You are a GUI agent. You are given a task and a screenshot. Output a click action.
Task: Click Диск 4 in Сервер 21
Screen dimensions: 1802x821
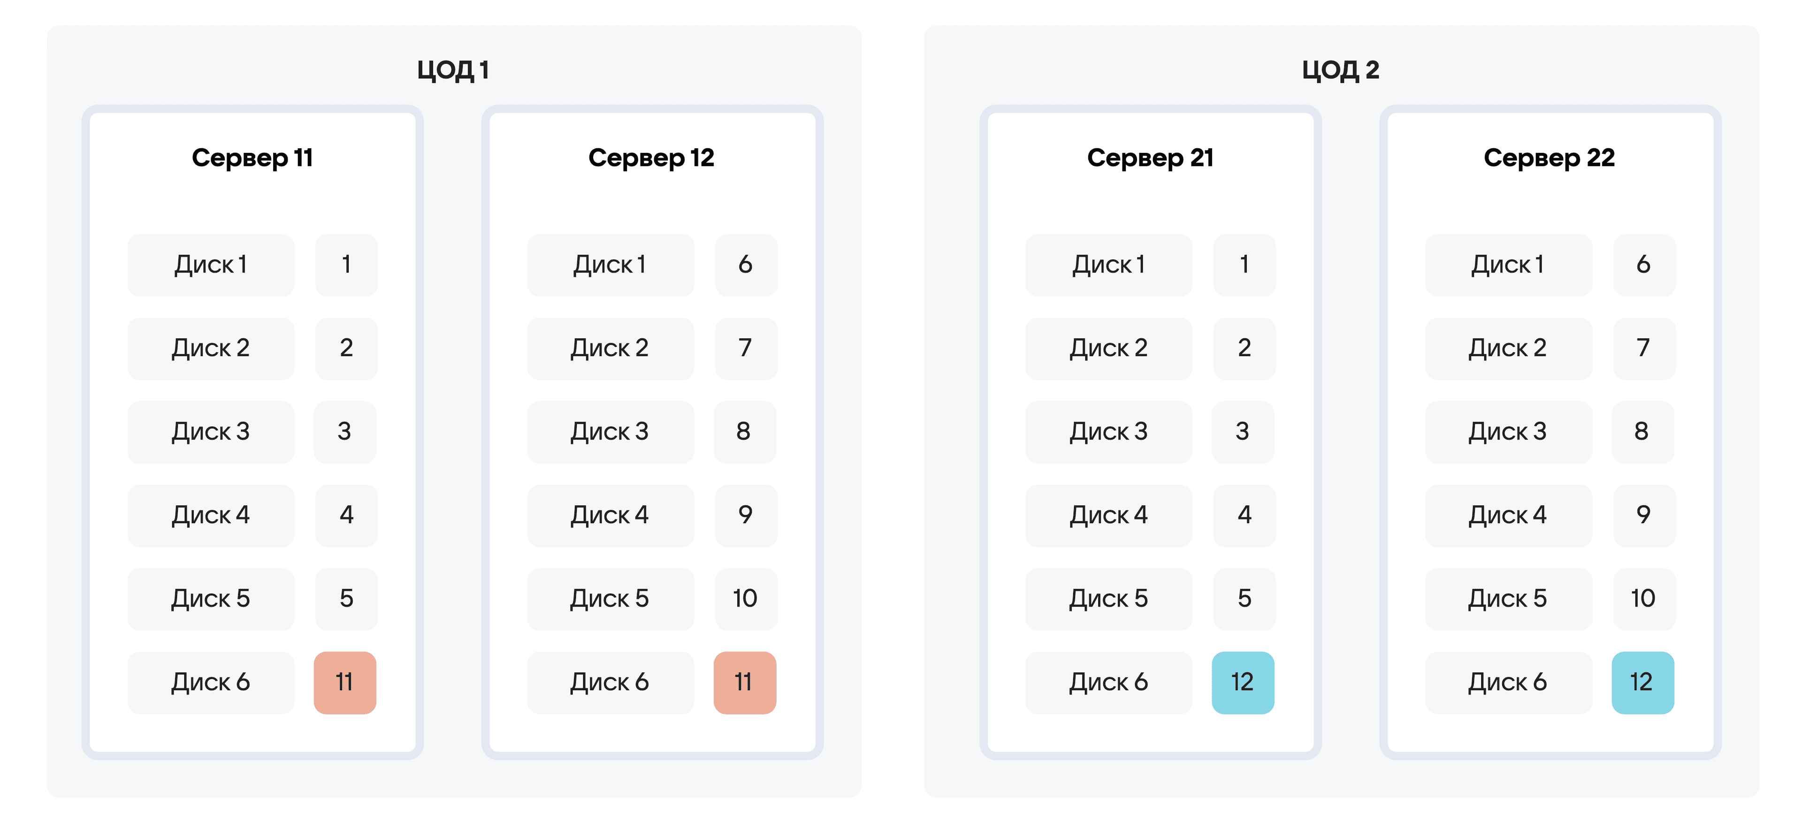click(x=1109, y=516)
